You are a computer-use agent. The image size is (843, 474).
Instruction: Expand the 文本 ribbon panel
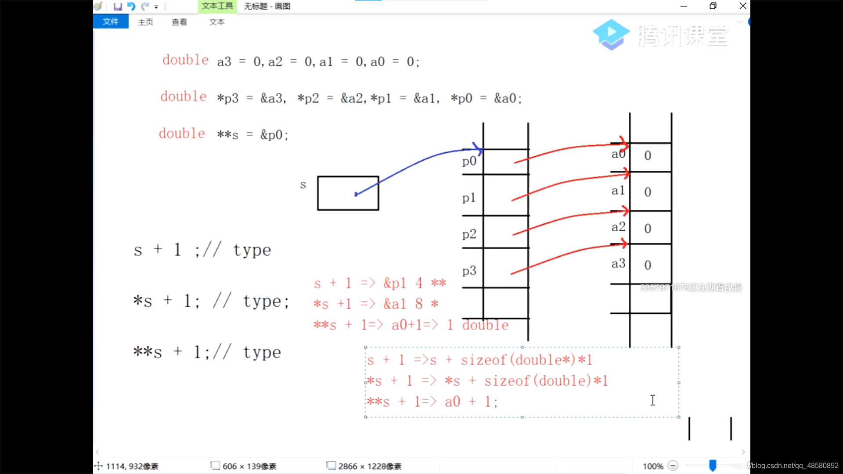(x=216, y=22)
